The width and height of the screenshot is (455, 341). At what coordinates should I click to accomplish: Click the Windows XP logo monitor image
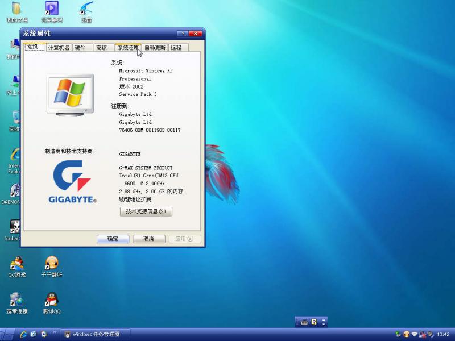coord(70,95)
